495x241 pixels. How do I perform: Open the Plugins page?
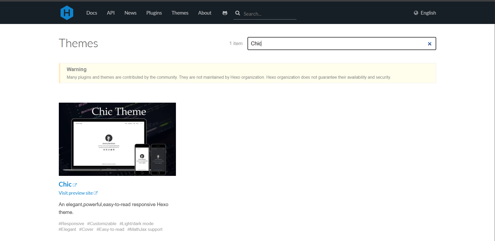coord(154,13)
